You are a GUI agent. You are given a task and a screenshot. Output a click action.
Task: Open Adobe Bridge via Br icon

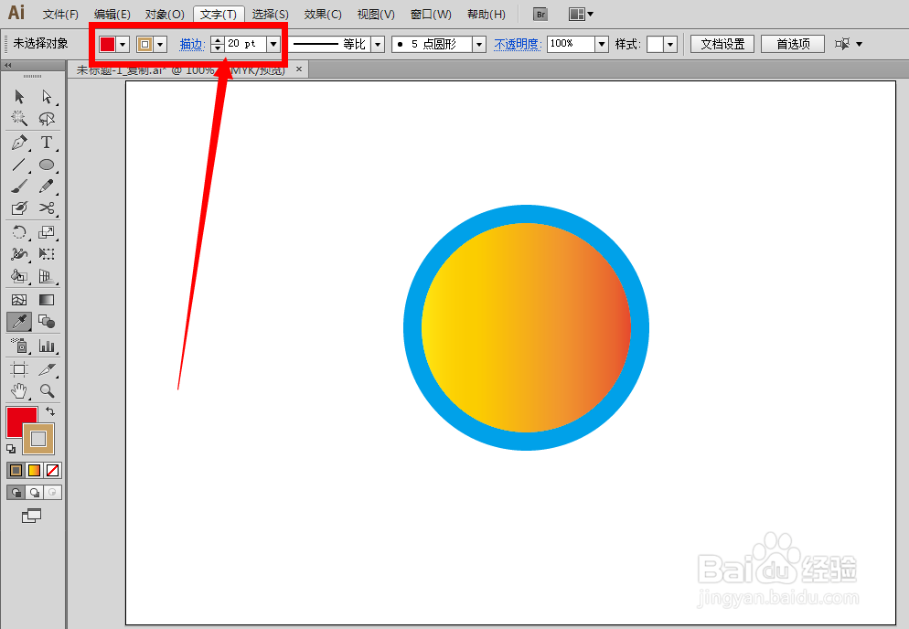point(540,15)
